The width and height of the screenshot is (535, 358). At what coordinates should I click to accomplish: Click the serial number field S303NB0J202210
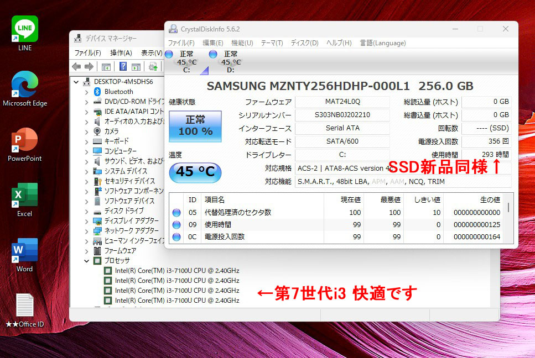pyautogui.click(x=342, y=115)
